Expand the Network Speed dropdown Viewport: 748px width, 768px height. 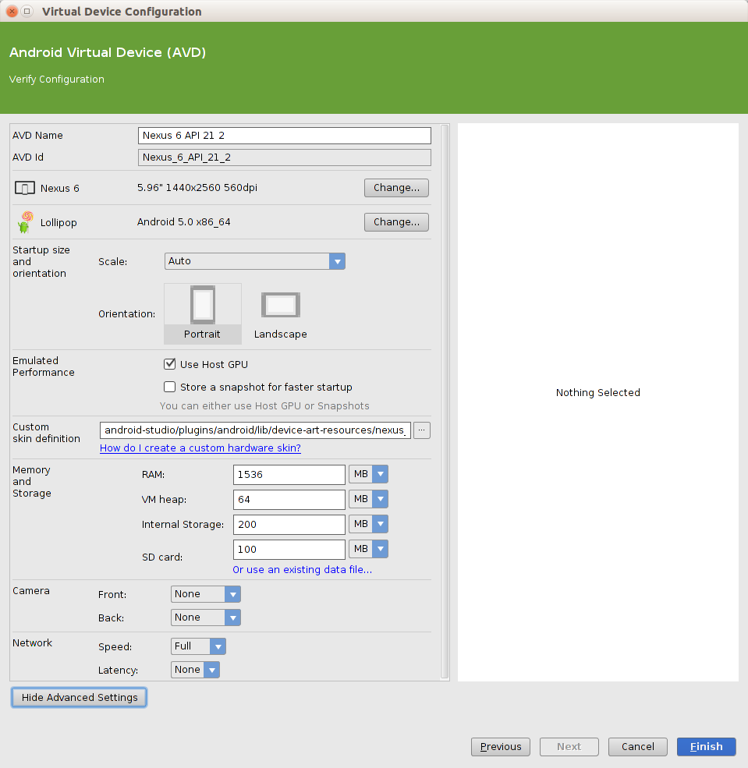coord(198,646)
